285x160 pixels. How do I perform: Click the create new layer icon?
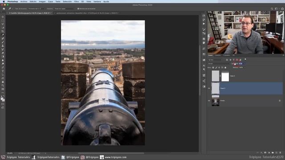click(x=277, y=153)
